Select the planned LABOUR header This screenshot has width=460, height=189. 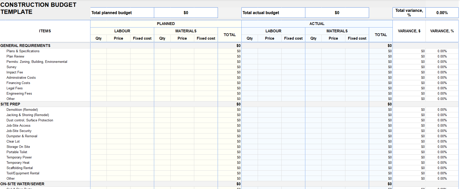[x=122, y=31]
